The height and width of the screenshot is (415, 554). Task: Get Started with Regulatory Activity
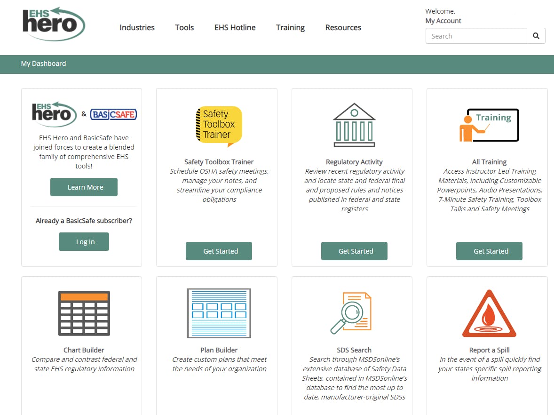[x=355, y=251]
